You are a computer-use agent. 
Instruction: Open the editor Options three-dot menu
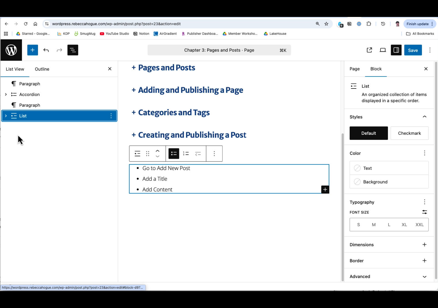coord(430,50)
